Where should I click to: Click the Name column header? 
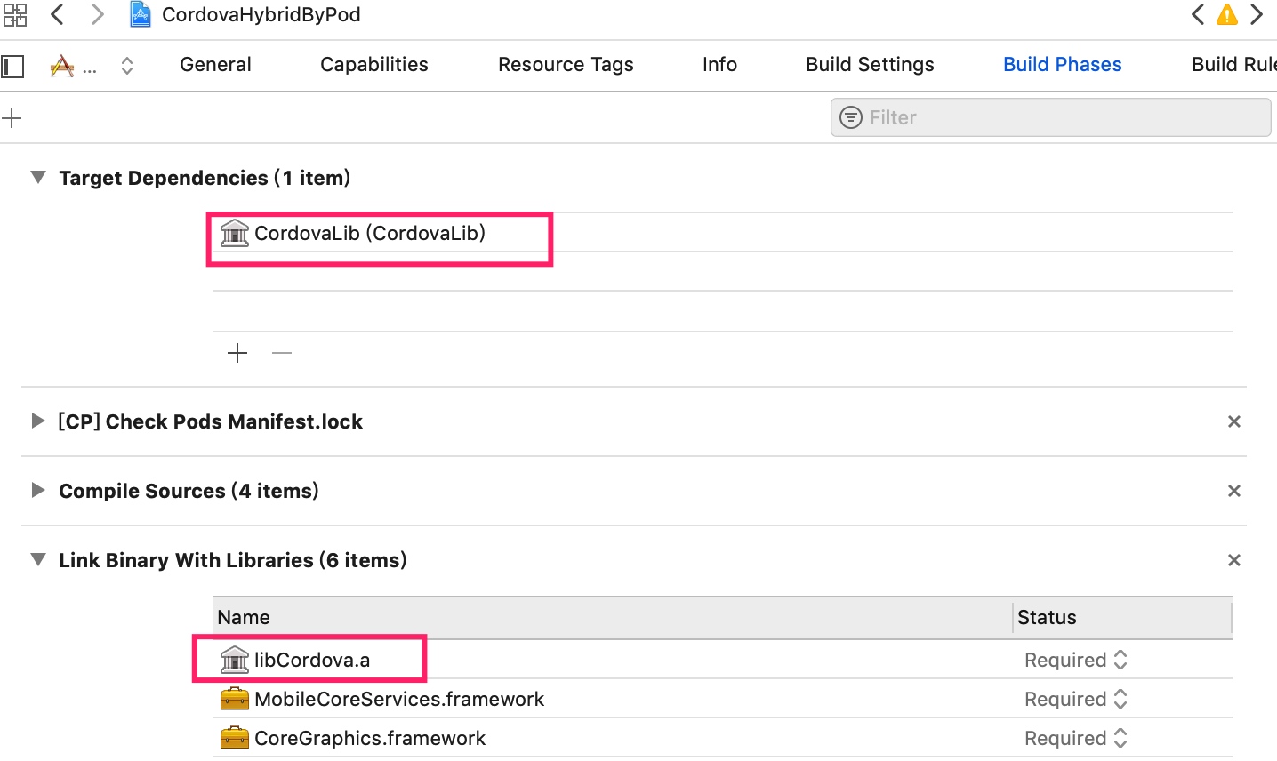pos(613,617)
